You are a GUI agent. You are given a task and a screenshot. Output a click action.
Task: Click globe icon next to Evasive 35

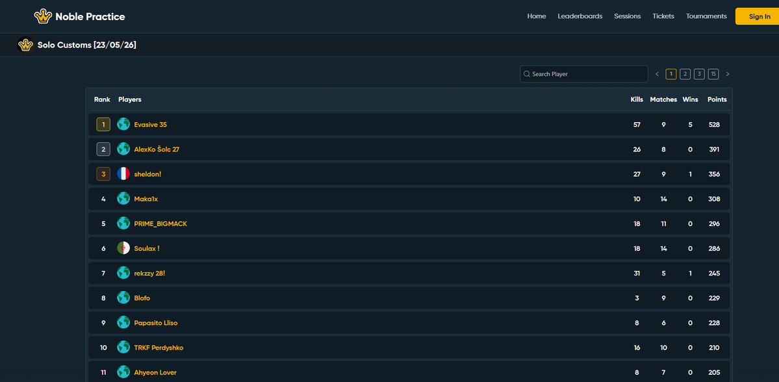pyautogui.click(x=123, y=124)
